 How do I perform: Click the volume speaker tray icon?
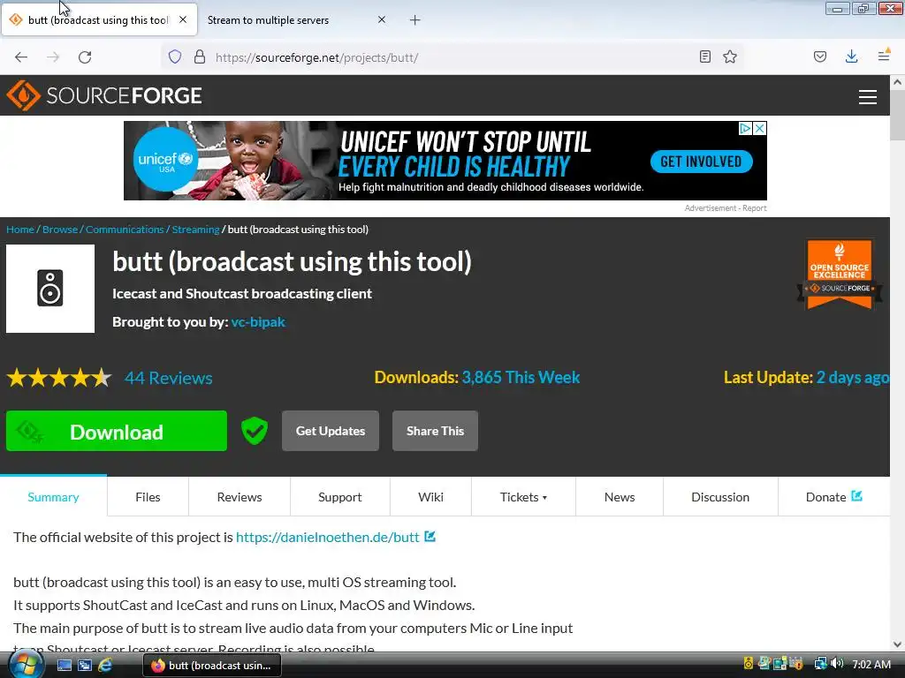(838, 664)
